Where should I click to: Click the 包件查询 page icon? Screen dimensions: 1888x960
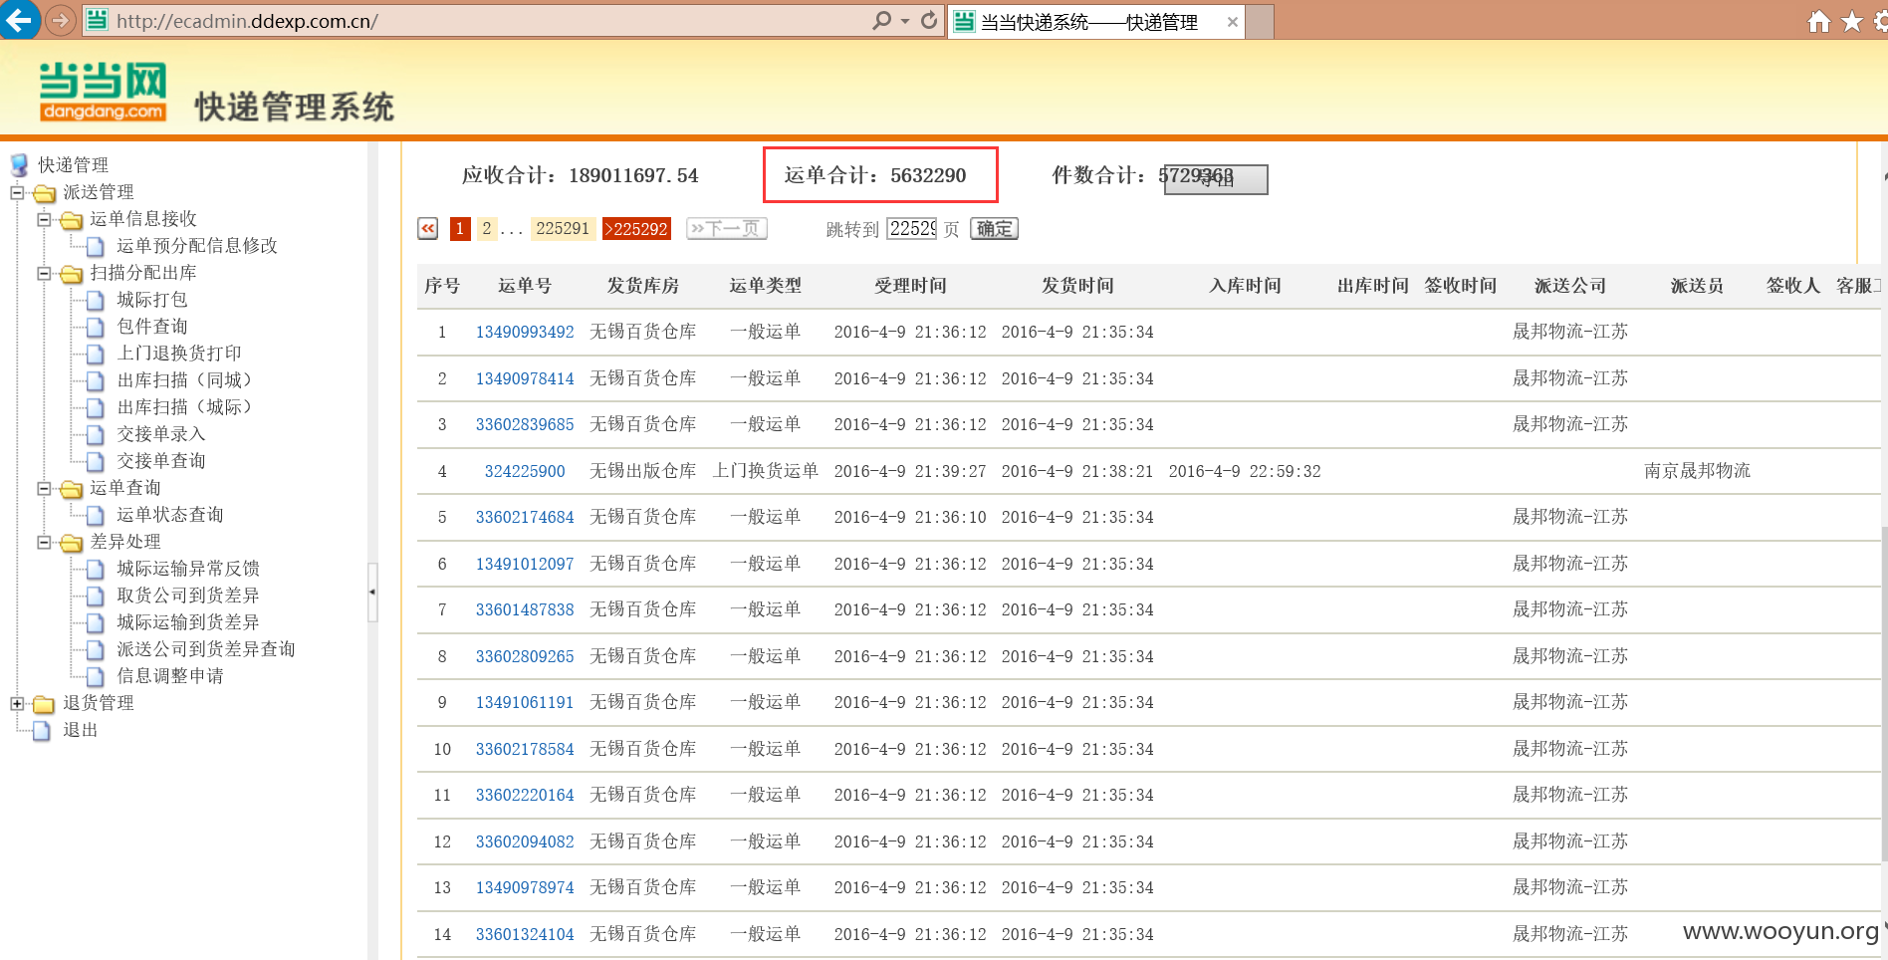[96, 327]
